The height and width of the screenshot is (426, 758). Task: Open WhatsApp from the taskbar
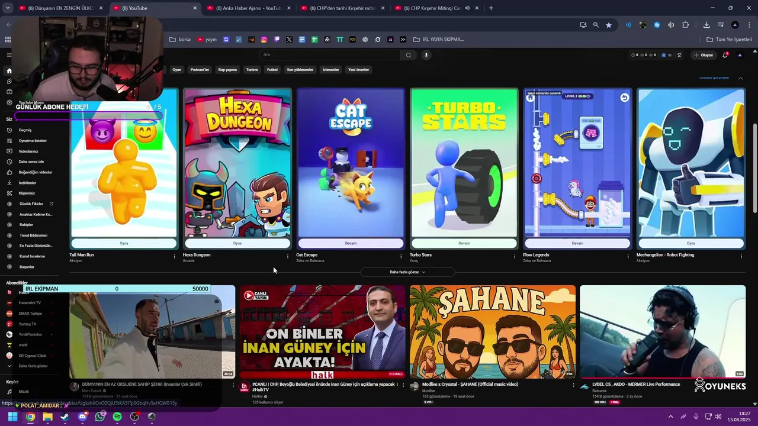(x=100, y=417)
